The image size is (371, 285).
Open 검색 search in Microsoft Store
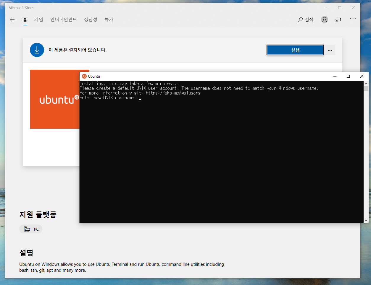[306, 19]
